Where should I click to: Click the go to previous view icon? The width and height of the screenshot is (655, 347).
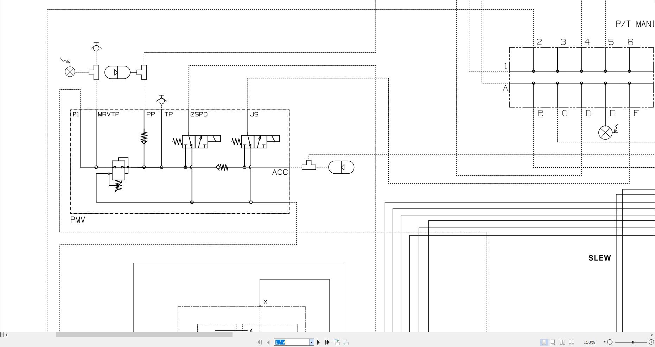point(337,342)
